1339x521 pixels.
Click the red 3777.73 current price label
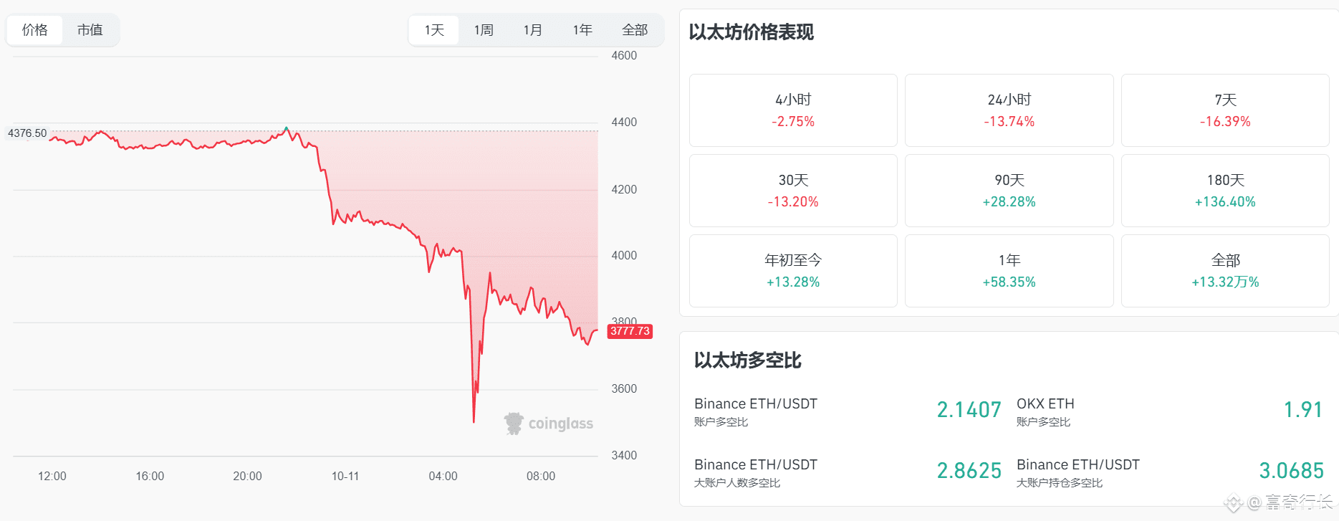(x=630, y=331)
